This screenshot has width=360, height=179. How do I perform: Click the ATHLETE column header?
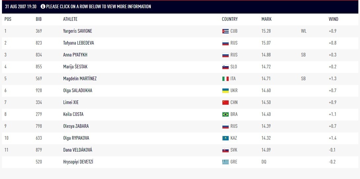[x=70, y=19]
